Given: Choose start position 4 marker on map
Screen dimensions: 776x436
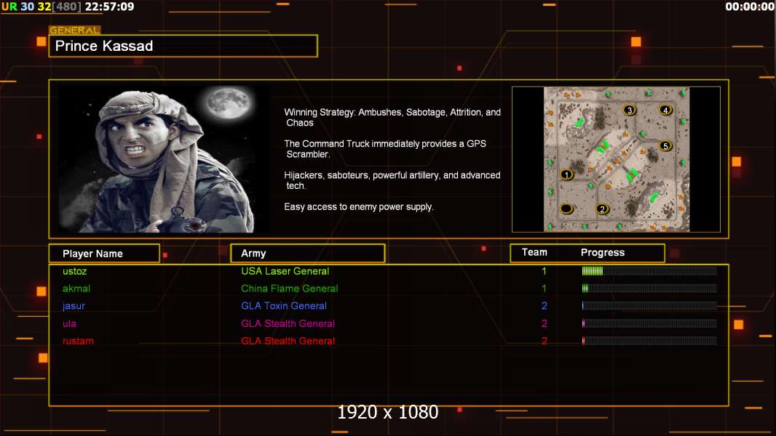Looking at the screenshot, I should click(x=665, y=110).
